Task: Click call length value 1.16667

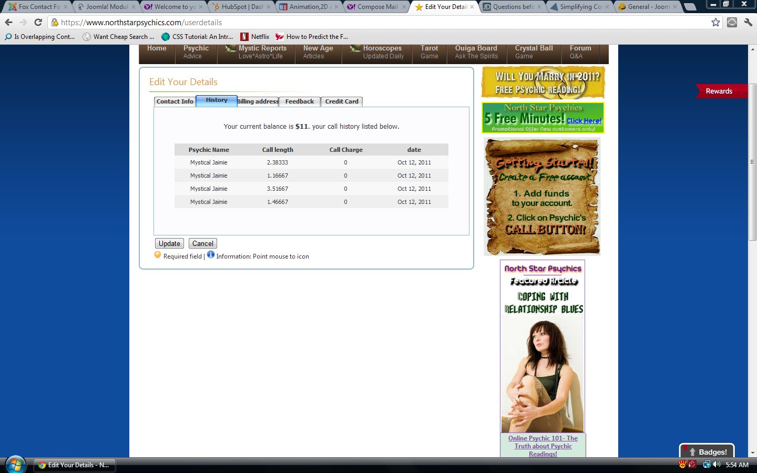Action: click(278, 176)
